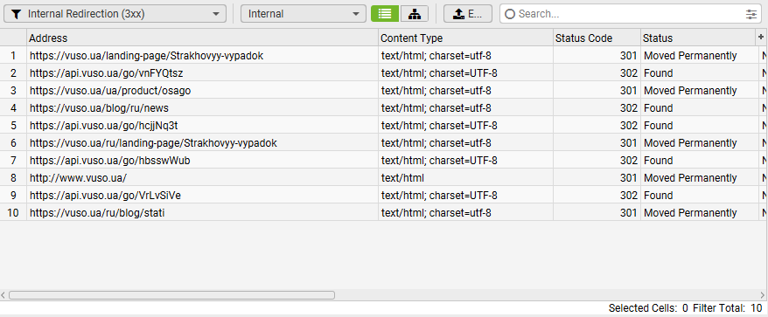This screenshot has height=317, width=768.
Task: Switch to list view mode
Action: tap(385, 14)
